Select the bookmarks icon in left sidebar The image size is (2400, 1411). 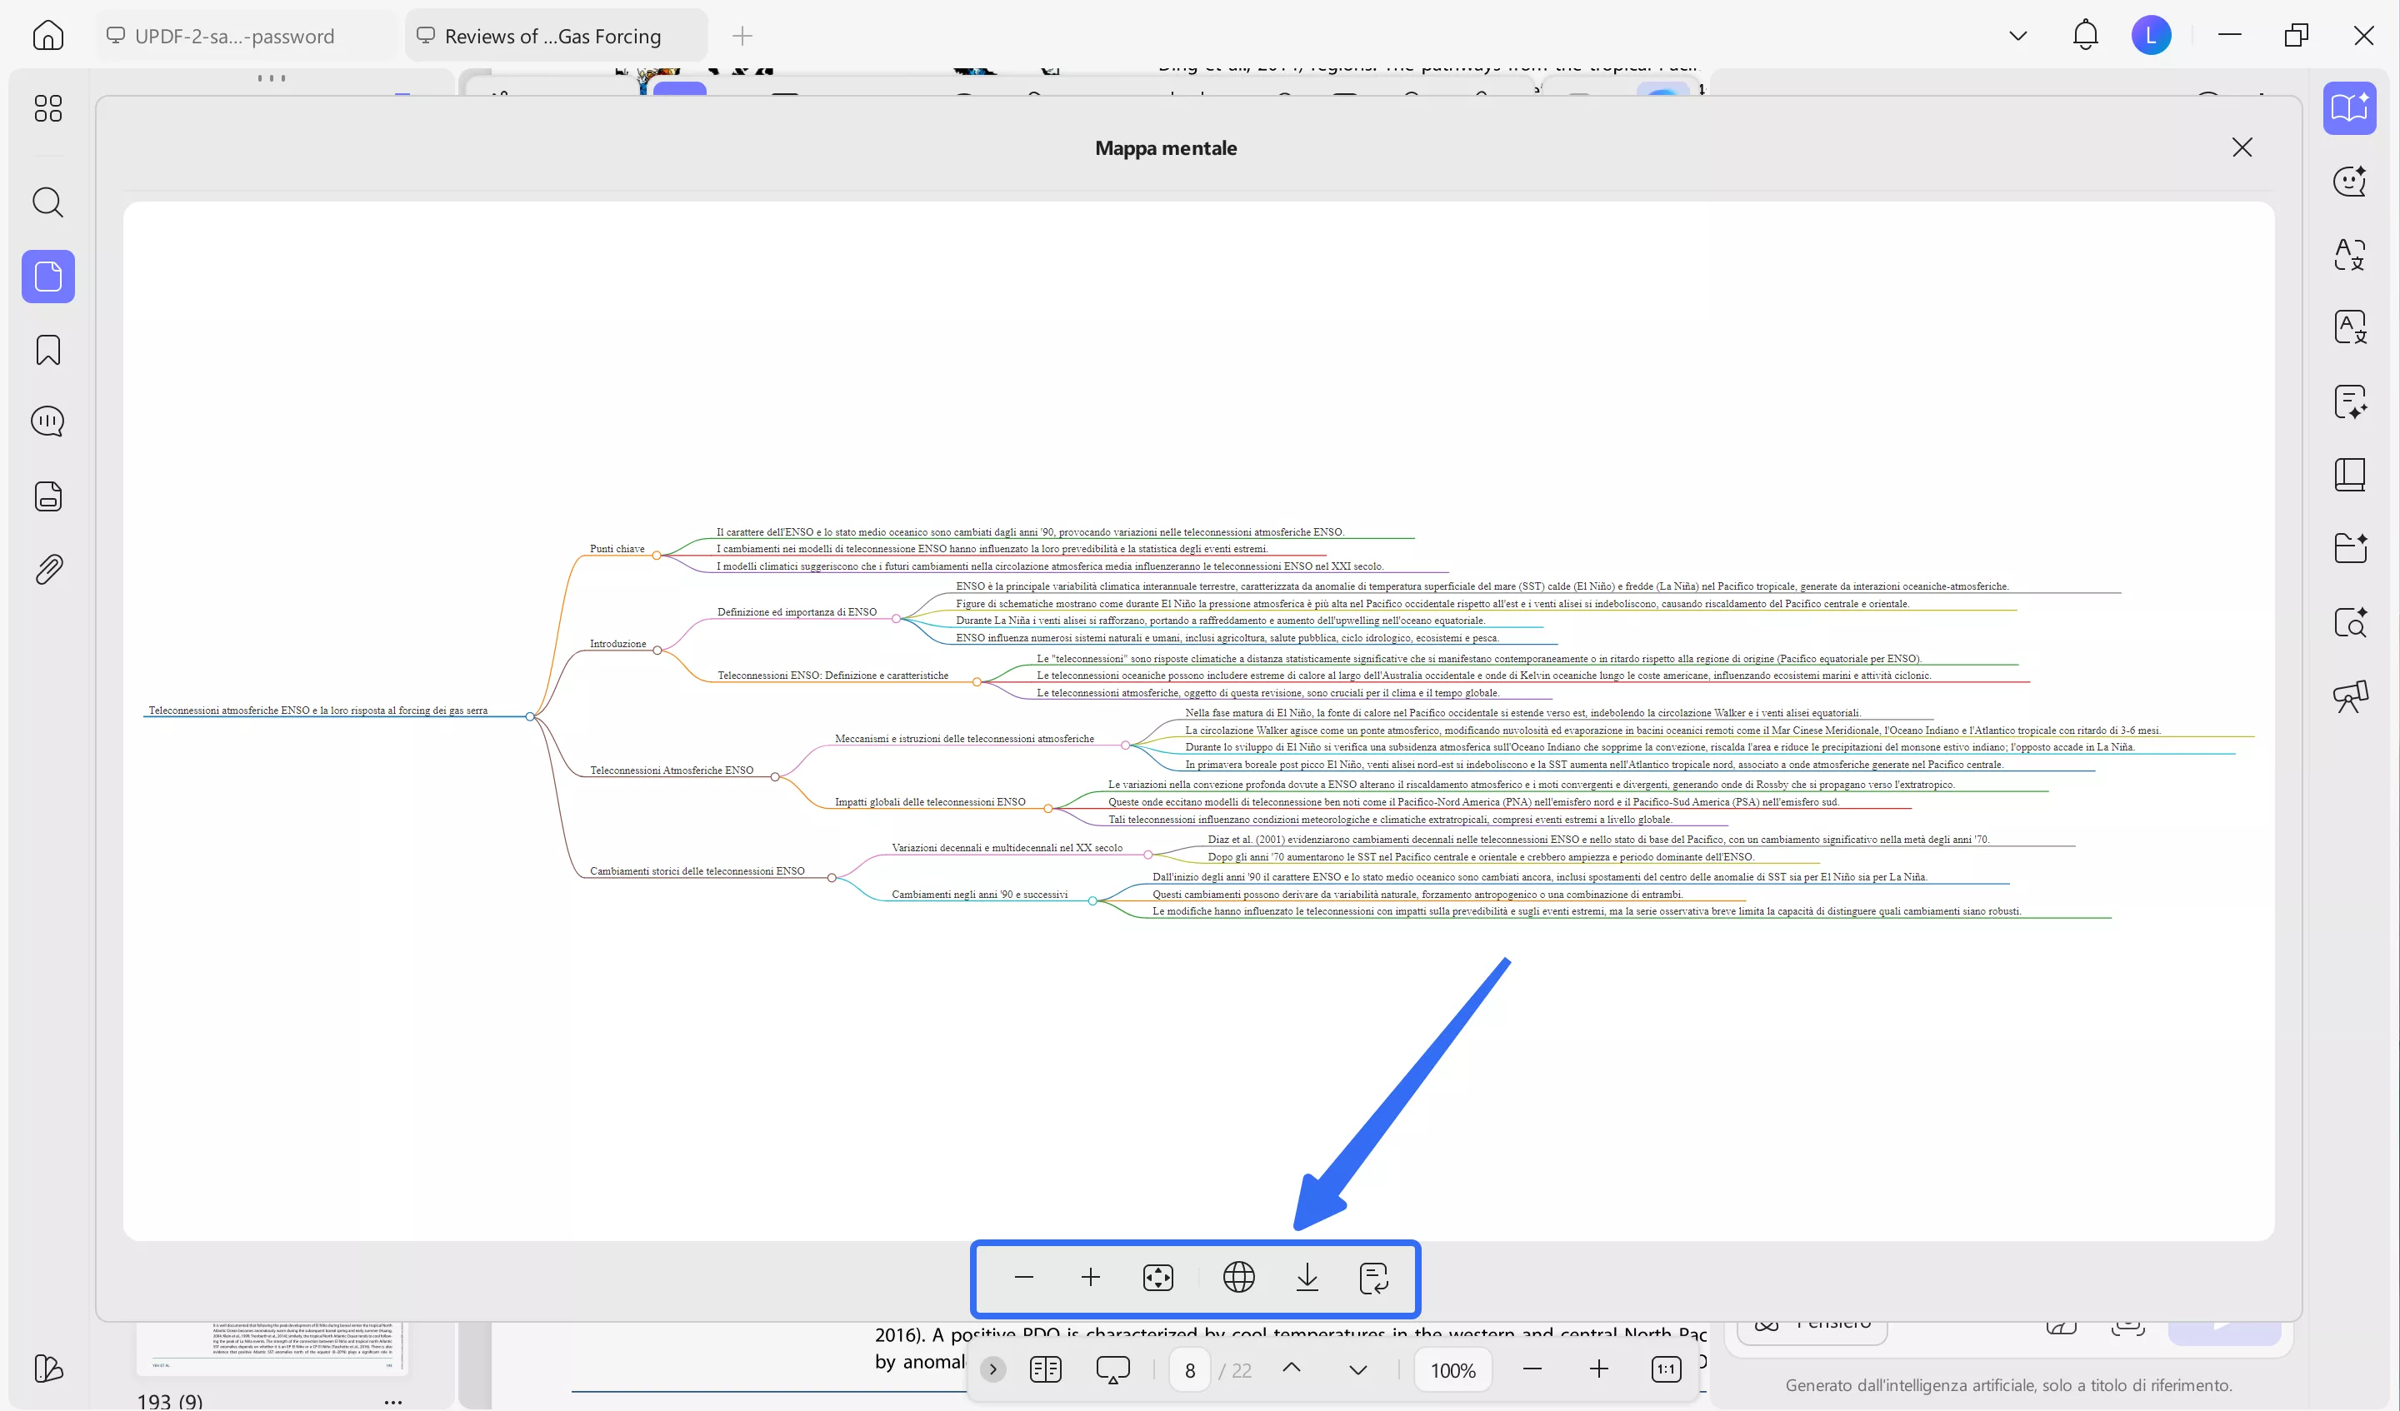(47, 351)
